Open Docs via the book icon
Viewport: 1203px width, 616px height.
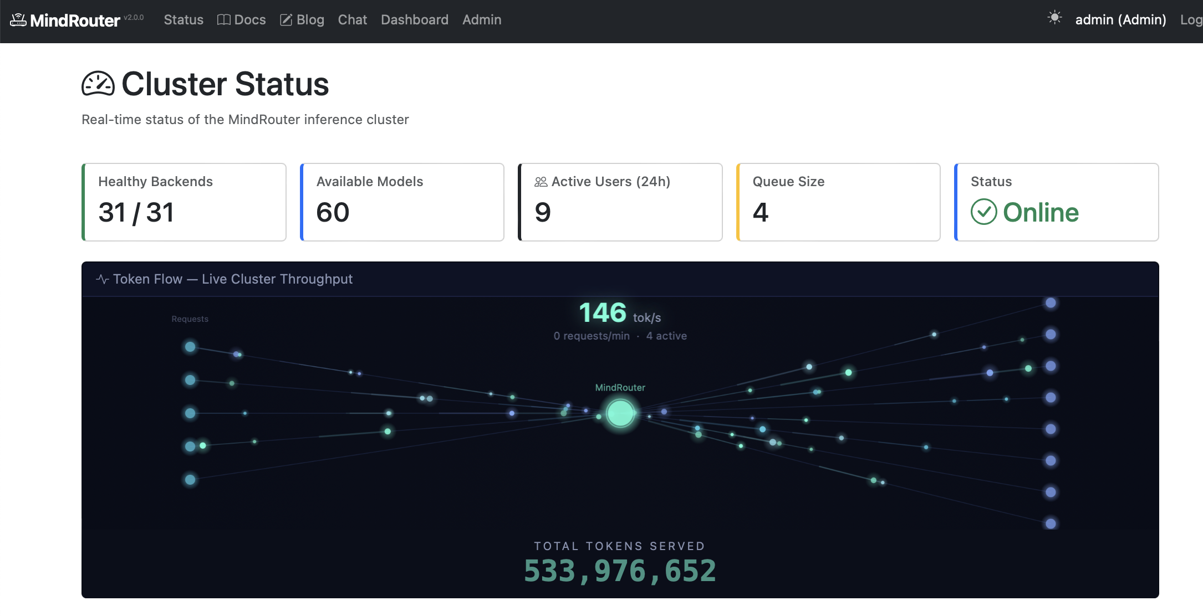[x=223, y=19]
